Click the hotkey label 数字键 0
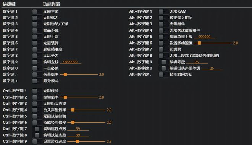The height and width of the screenshot is (145, 252). tap(10, 68)
